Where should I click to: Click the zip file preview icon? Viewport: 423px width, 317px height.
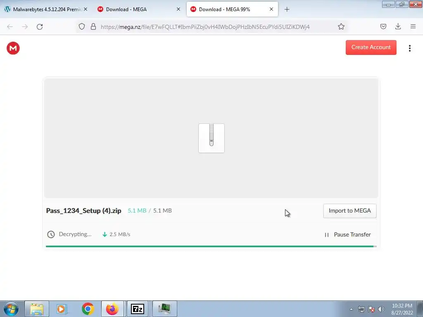click(x=211, y=138)
